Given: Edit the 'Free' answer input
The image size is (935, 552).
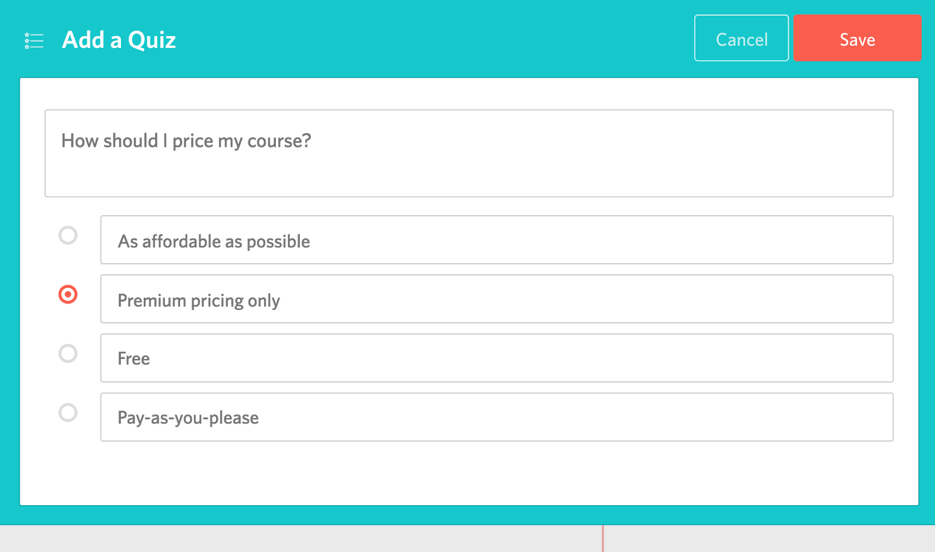Looking at the screenshot, I should tap(497, 358).
